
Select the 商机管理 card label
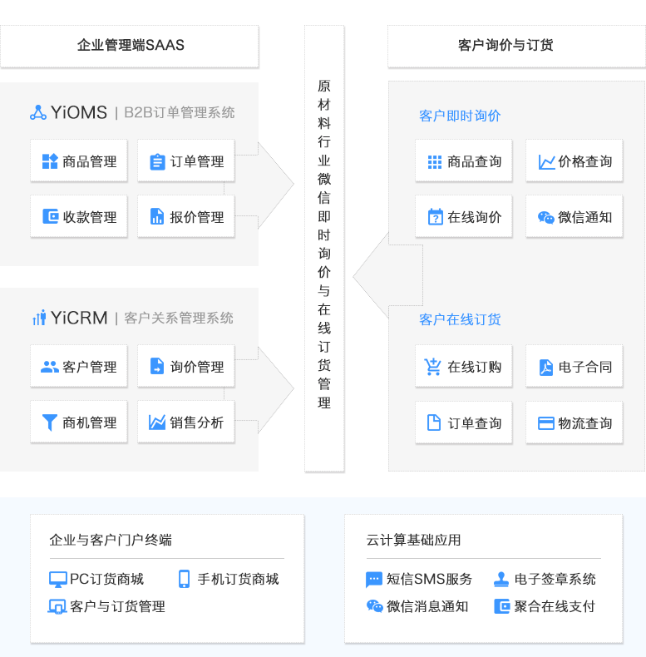tap(90, 422)
